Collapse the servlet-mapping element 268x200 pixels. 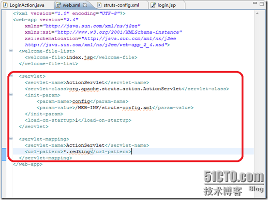point(11,138)
